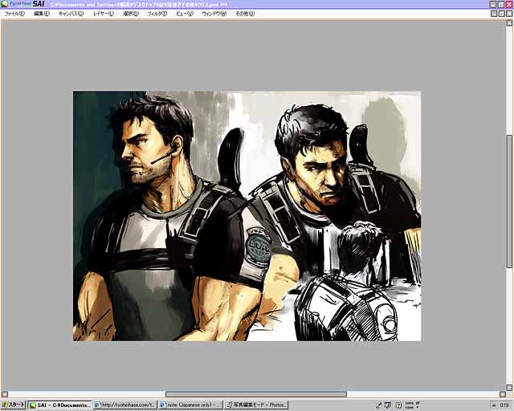Click the horizontal scrollbar left arrow

pos(5,394)
